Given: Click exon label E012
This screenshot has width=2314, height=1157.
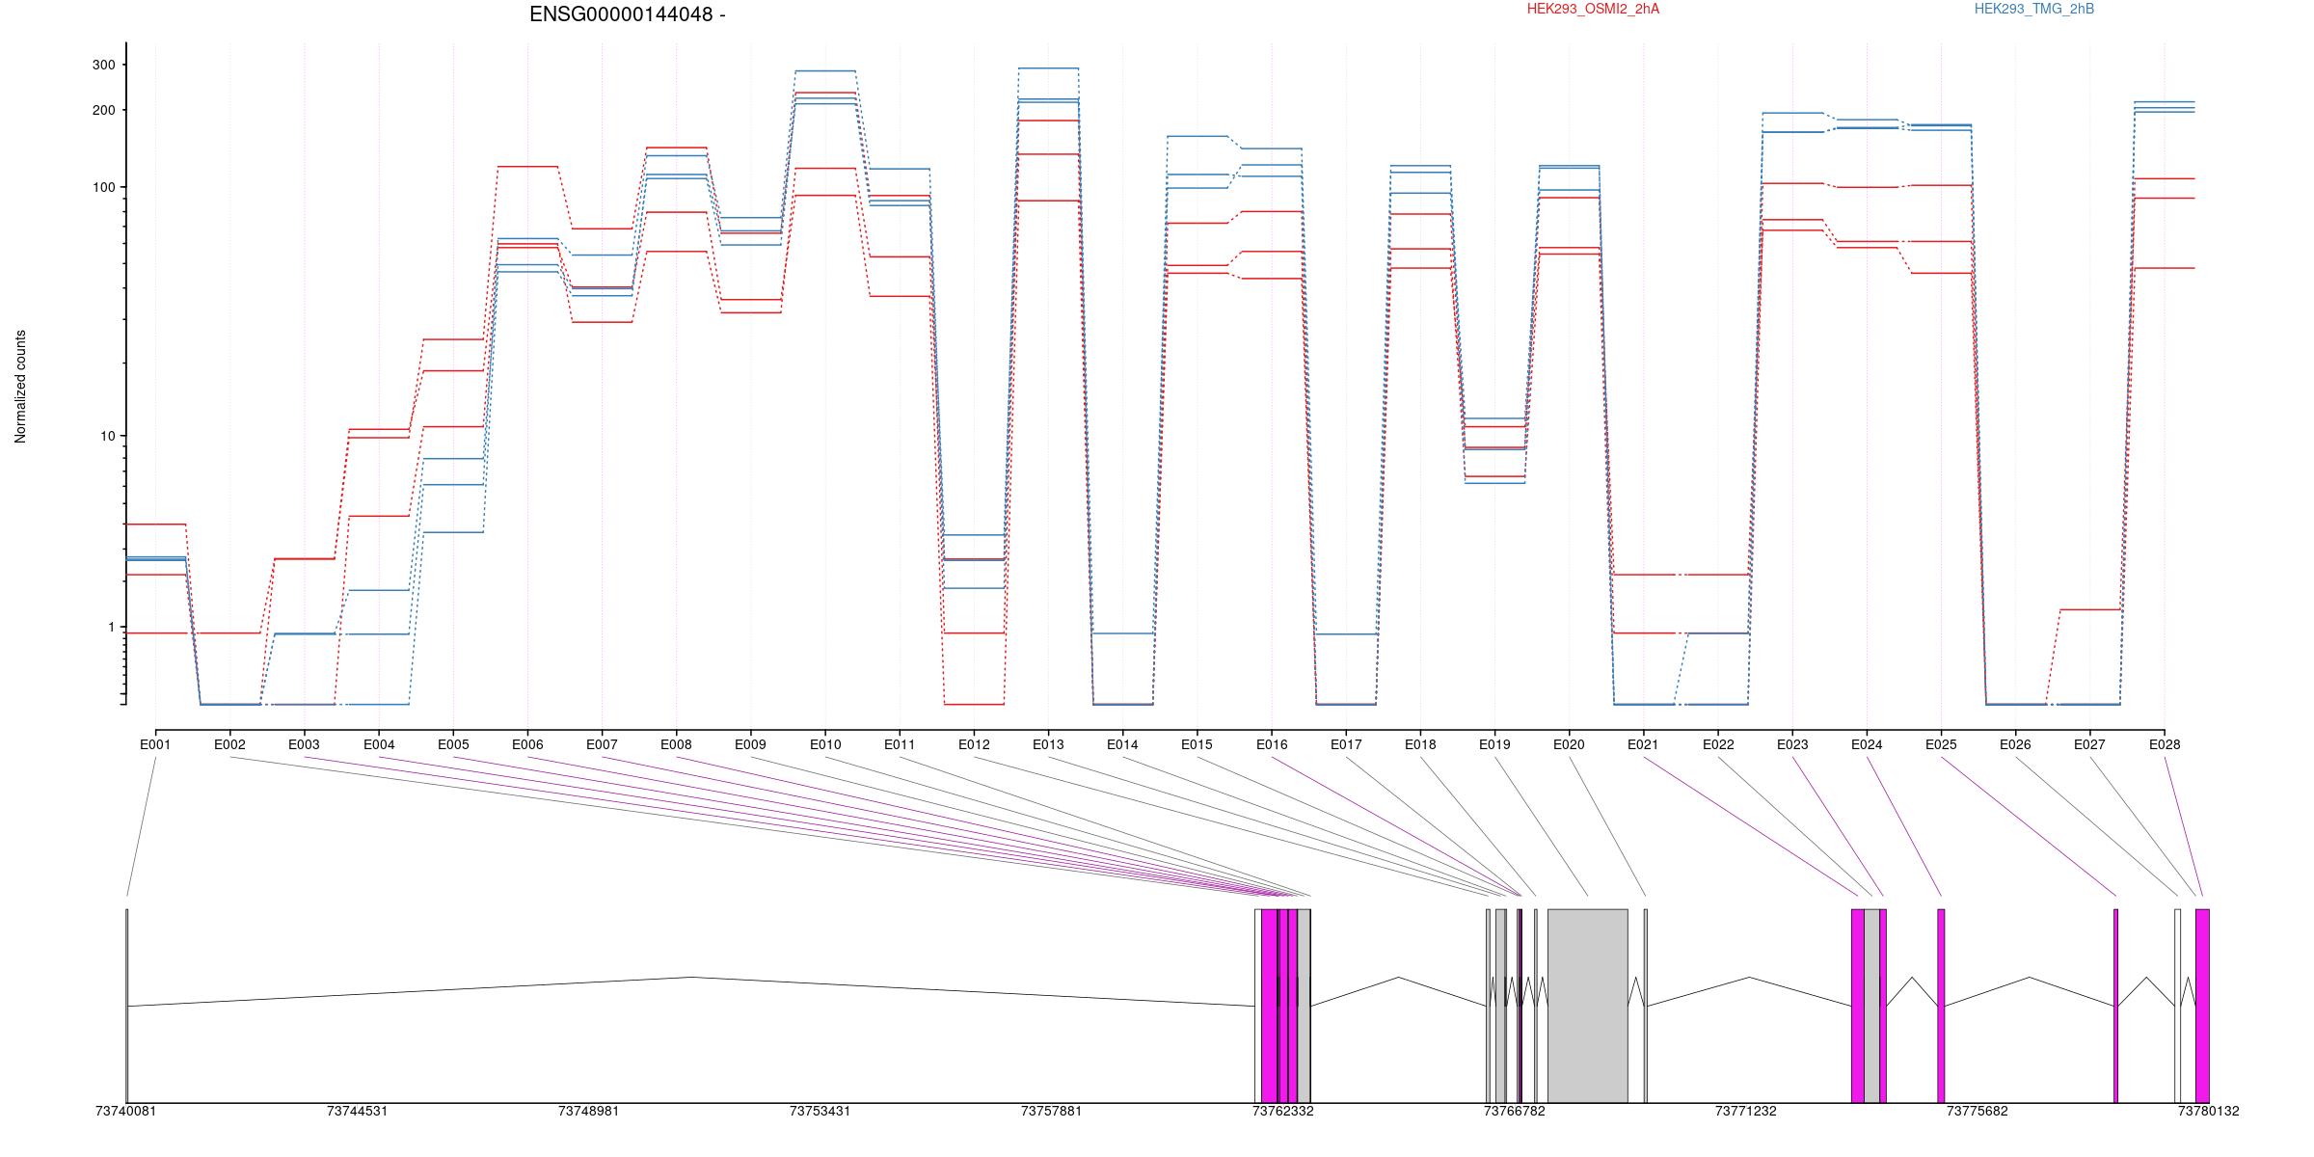Looking at the screenshot, I should (x=974, y=744).
